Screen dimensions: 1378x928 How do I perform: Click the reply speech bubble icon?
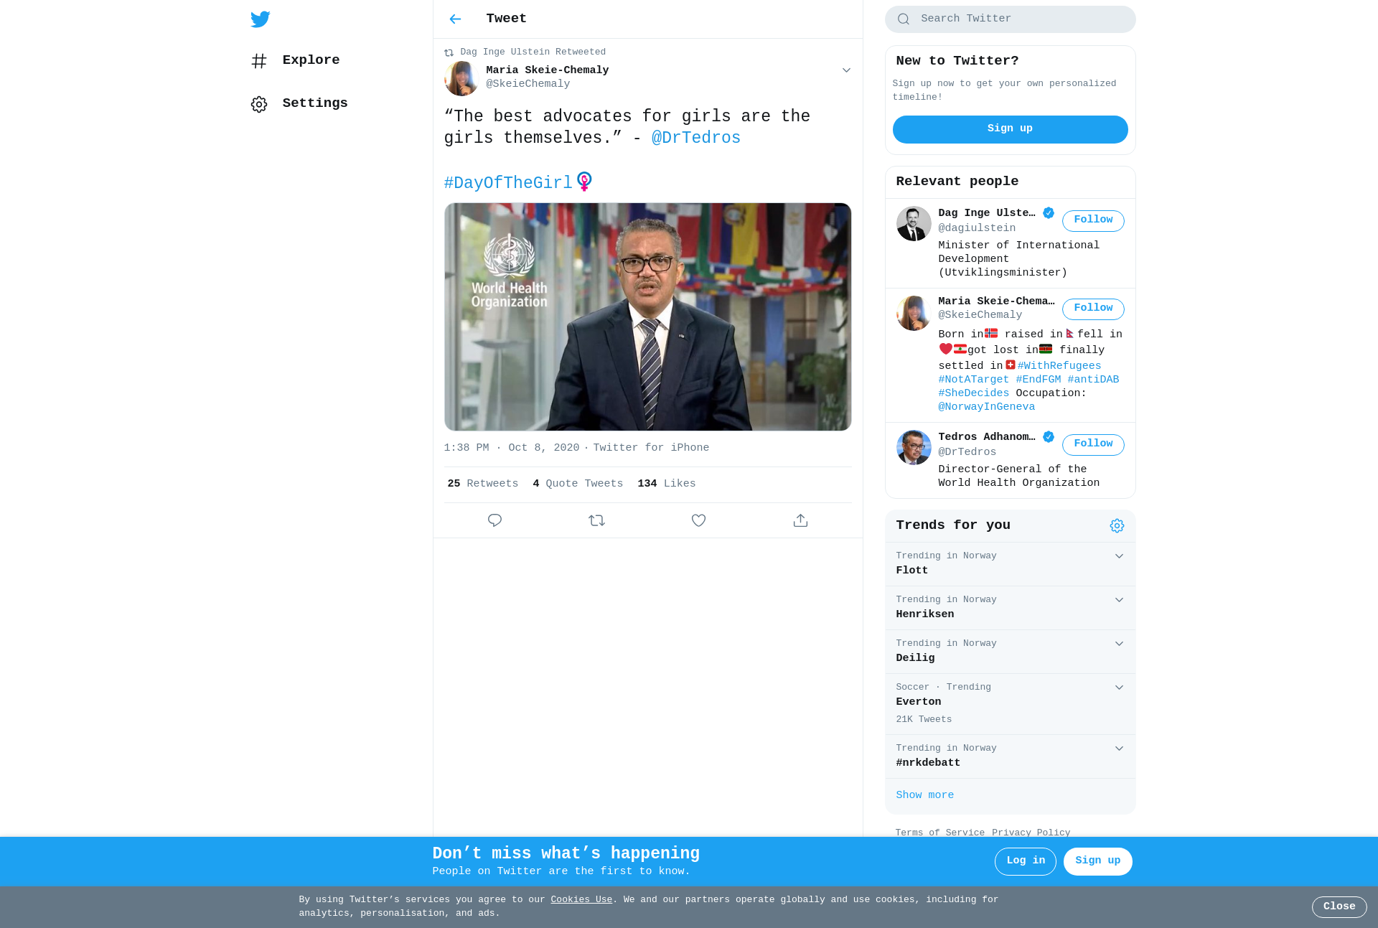pyautogui.click(x=495, y=520)
